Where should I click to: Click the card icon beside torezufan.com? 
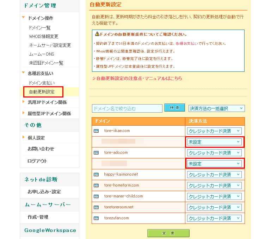click(x=96, y=218)
